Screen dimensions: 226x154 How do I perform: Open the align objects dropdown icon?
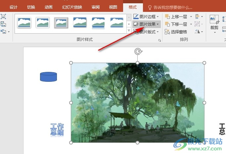click(x=199, y=17)
